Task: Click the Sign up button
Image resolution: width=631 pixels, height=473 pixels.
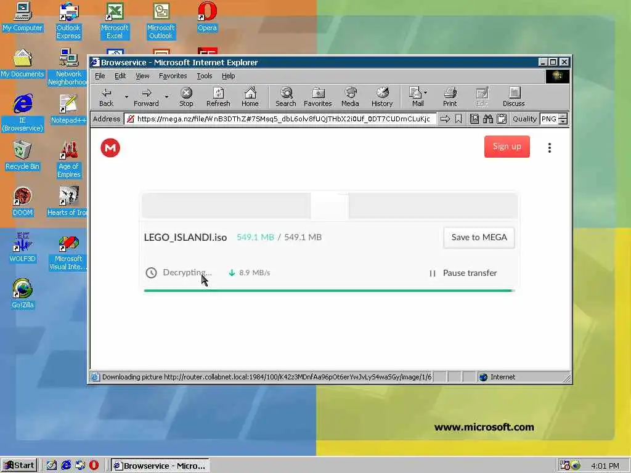Action: pos(507,147)
